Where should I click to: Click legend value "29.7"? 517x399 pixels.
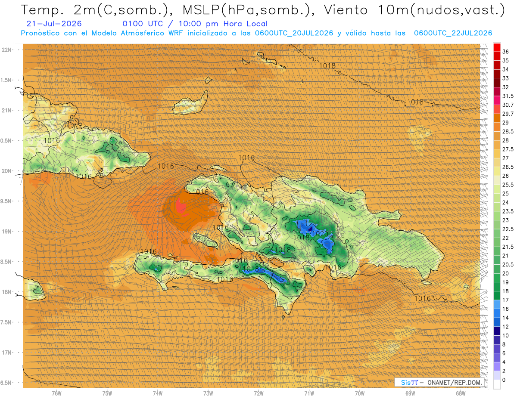[x=508, y=114]
